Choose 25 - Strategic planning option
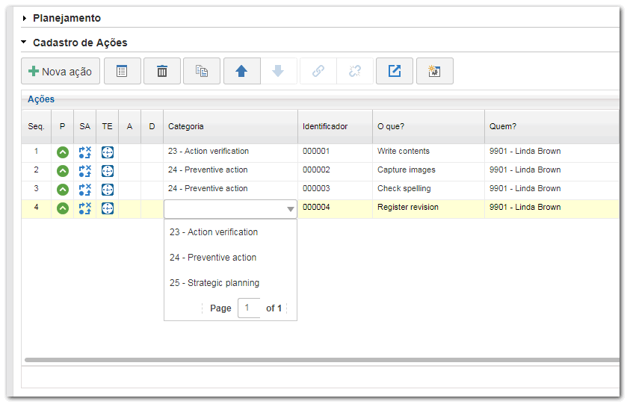The width and height of the screenshot is (627, 404). (230, 282)
